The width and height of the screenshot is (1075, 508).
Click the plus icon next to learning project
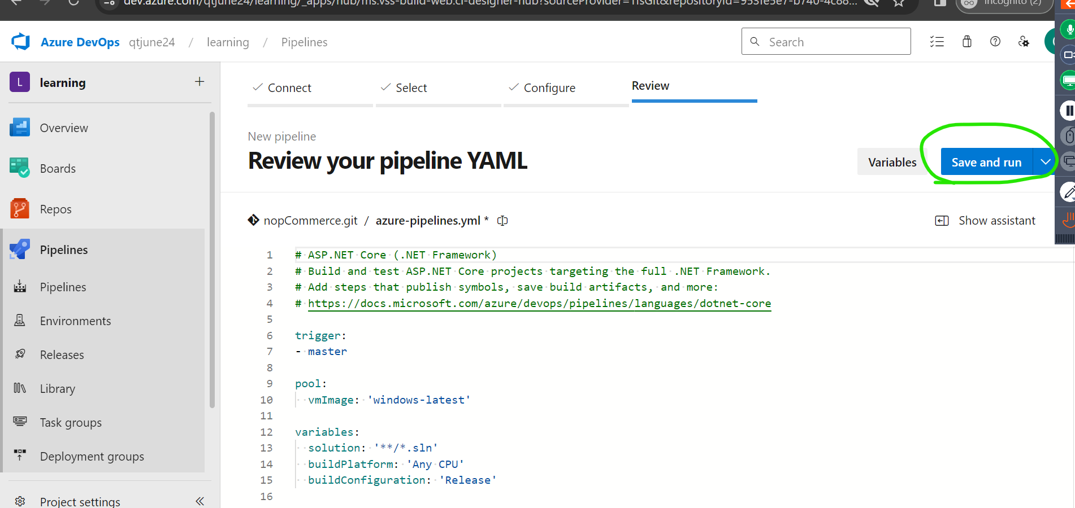click(200, 82)
